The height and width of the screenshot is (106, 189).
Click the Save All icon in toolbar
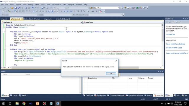click(x=19, y=8)
